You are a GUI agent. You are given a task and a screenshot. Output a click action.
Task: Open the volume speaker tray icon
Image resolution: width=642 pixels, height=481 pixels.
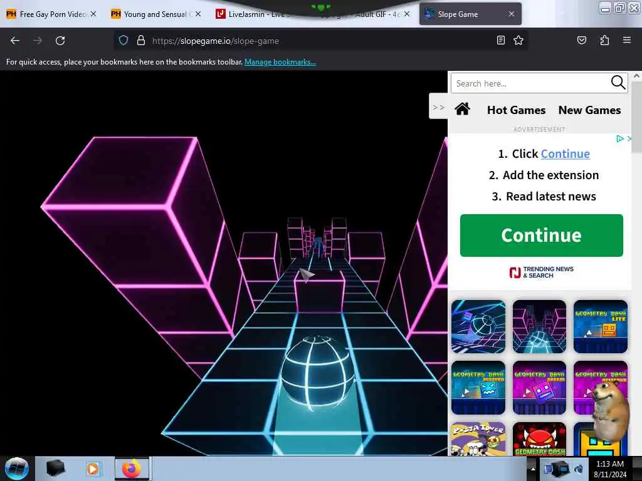(579, 468)
